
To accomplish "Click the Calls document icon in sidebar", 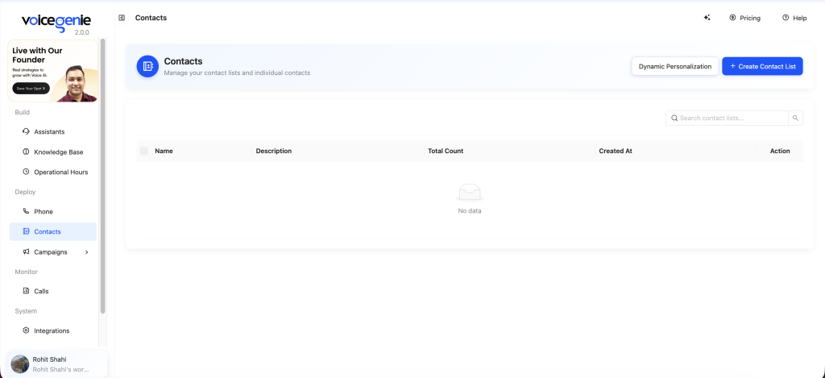I will (26, 291).
